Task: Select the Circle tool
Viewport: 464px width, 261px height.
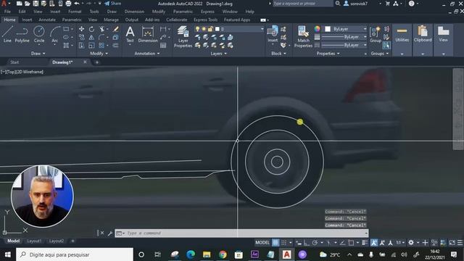Action: click(x=39, y=34)
